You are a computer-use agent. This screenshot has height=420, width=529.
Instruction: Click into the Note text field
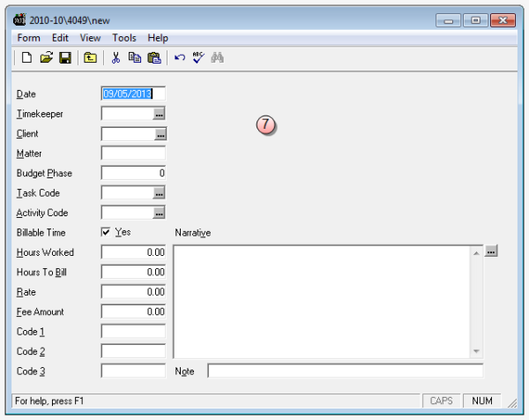click(x=345, y=371)
